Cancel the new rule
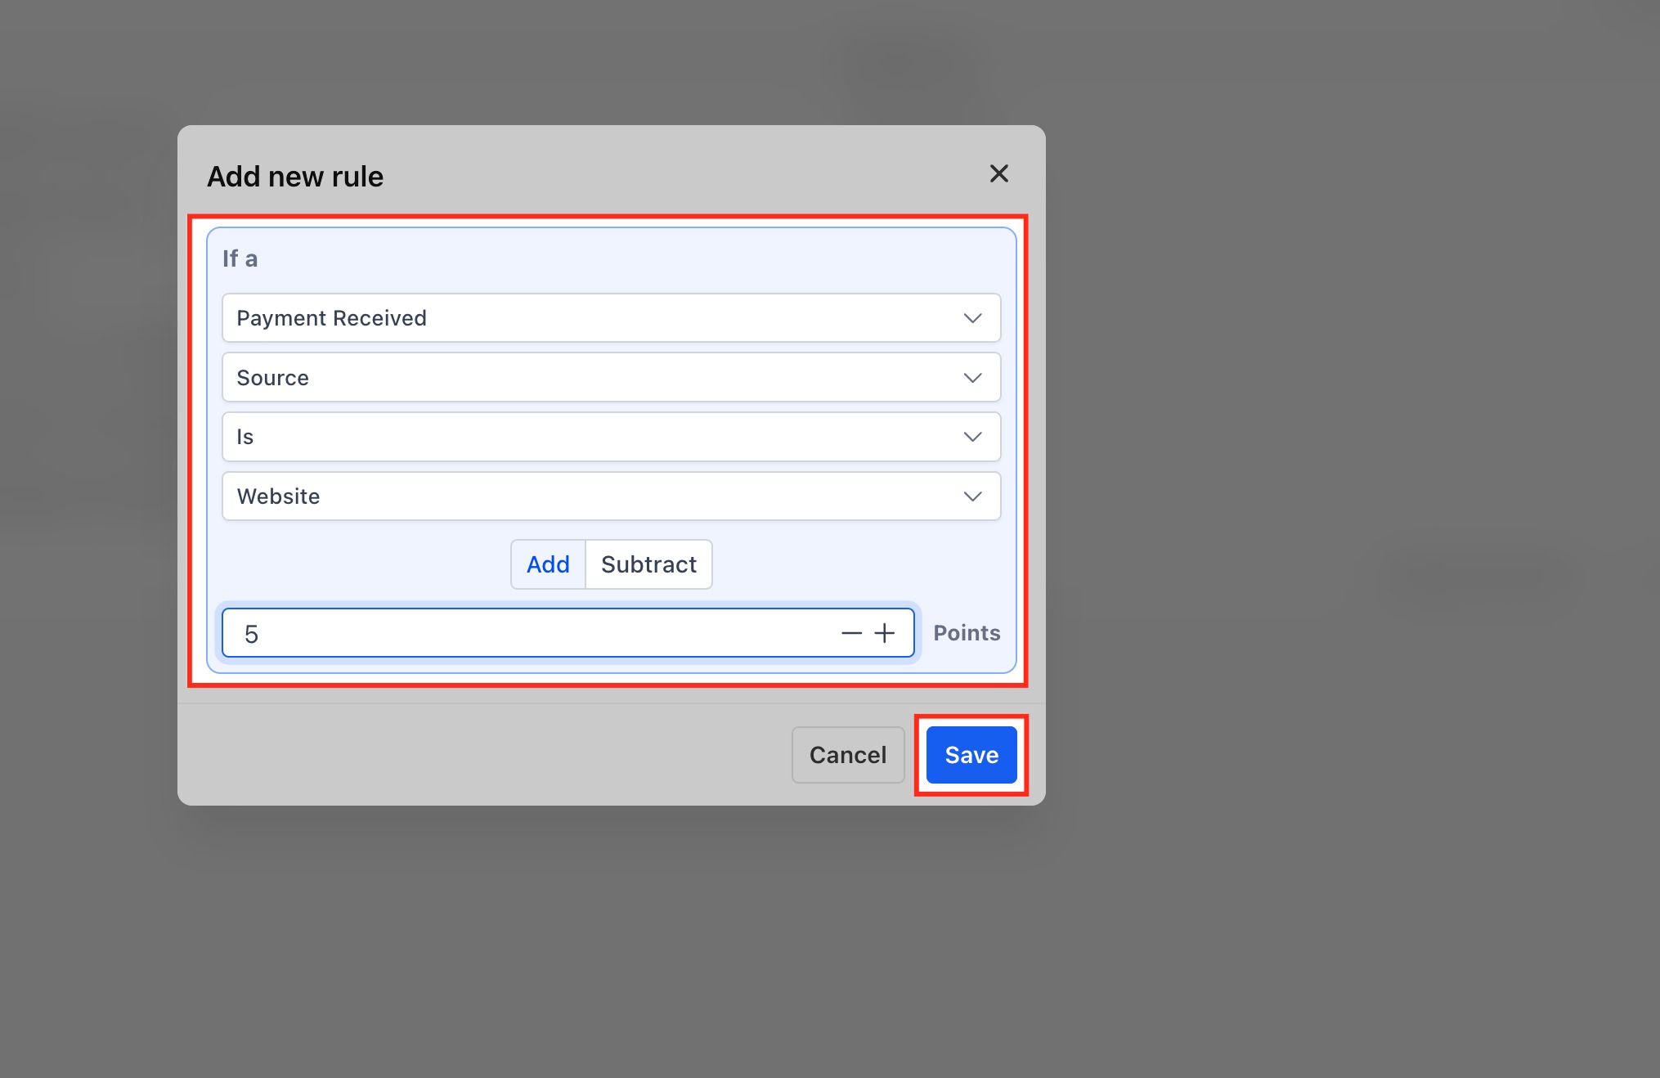The width and height of the screenshot is (1660, 1078). coord(847,755)
